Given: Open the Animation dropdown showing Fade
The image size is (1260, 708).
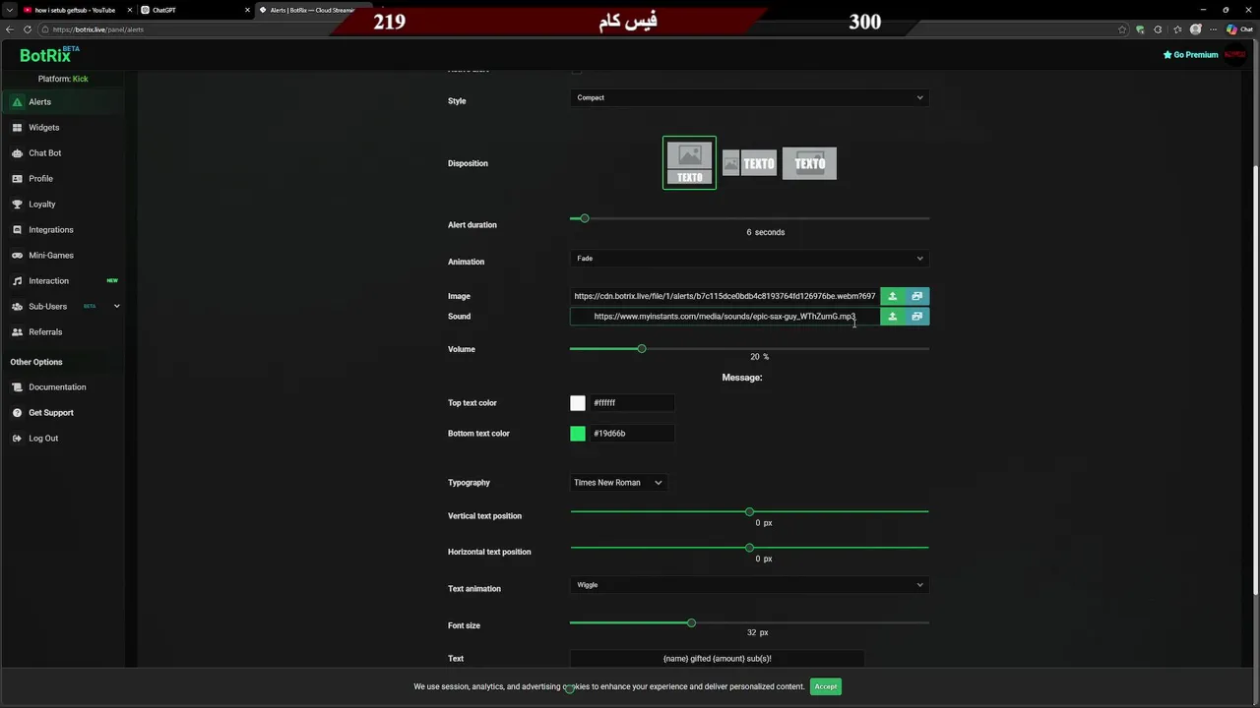Looking at the screenshot, I should (x=749, y=259).
